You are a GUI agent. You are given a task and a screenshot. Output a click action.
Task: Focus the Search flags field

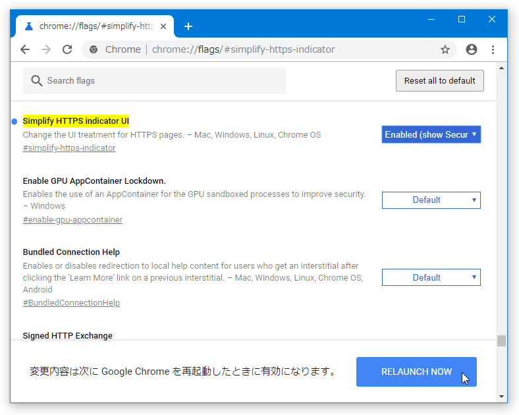[x=155, y=81]
